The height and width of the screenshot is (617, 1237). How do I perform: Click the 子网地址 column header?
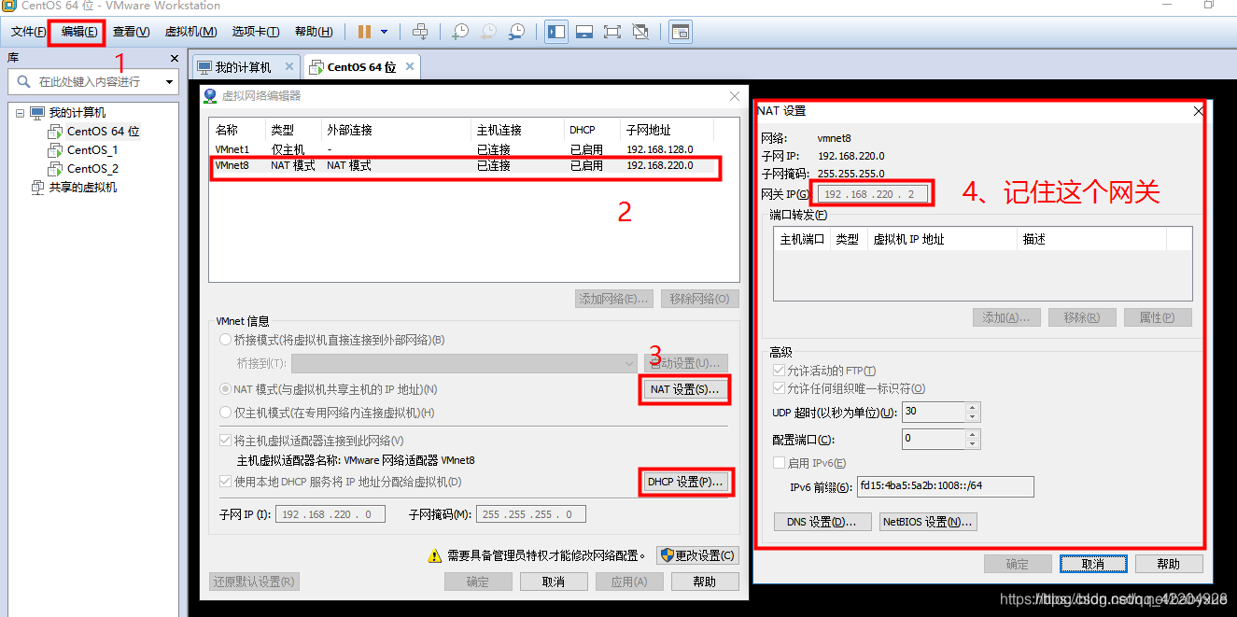point(667,130)
